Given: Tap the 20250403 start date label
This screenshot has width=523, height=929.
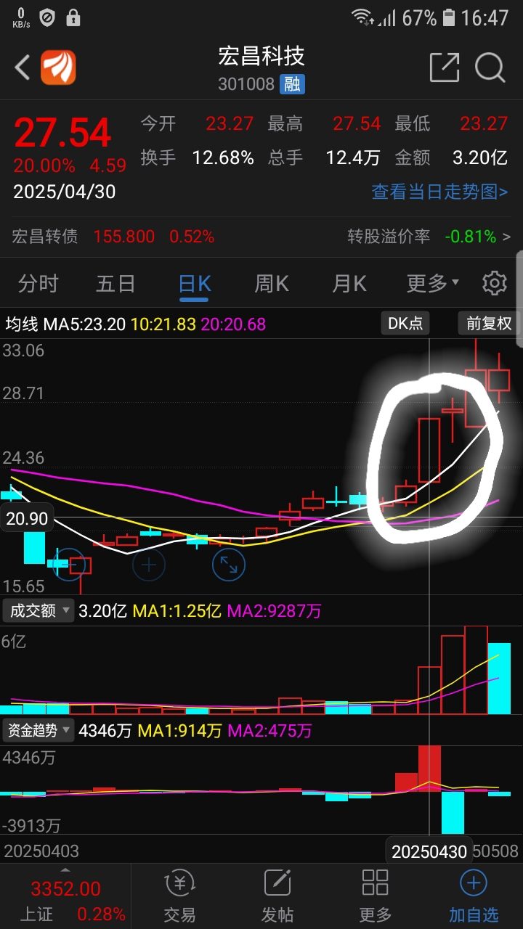Looking at the screenshot, I should [41, 851].
